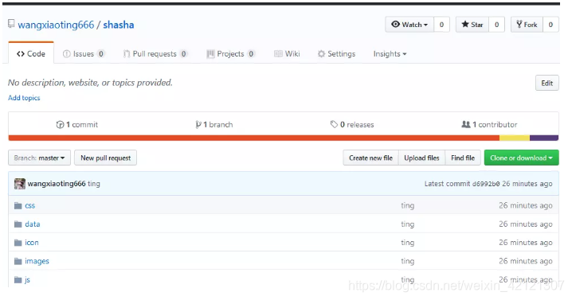Viewport: 572px width, 300px height.
Task: View the 1 branch list
Action: click(214, 125)
